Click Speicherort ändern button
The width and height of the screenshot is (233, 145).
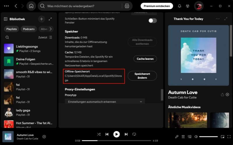click(142, 76)
